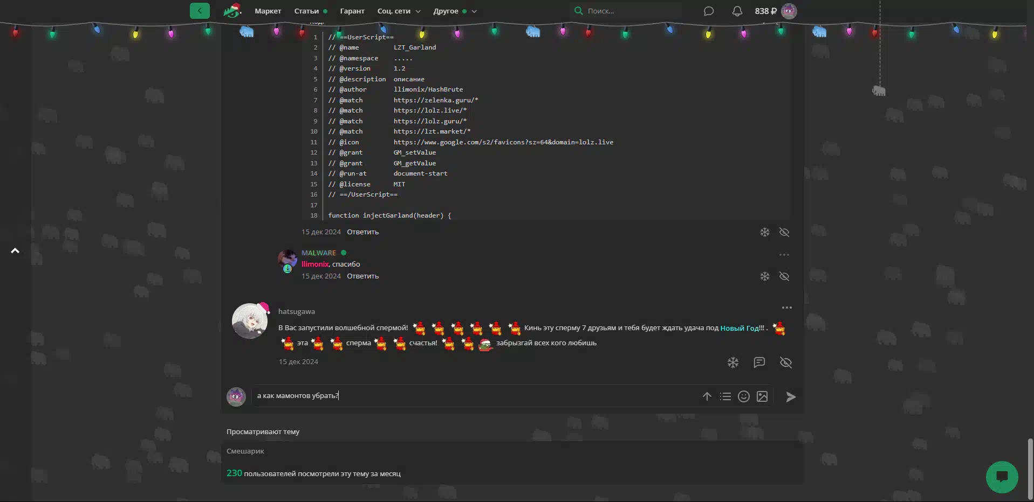Open the Маркет menu item

[x=268, y=11]
